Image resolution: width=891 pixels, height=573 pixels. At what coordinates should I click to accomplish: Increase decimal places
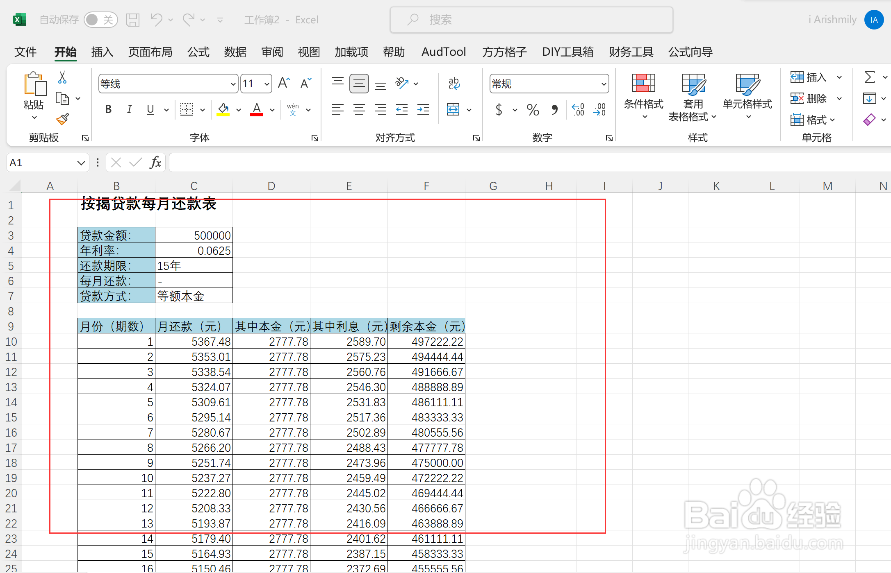pyautogui.click(x=578, y=109)
